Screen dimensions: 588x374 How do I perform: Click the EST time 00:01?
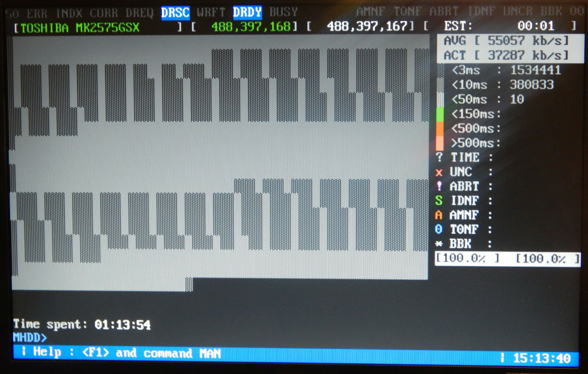coord(535,26)
